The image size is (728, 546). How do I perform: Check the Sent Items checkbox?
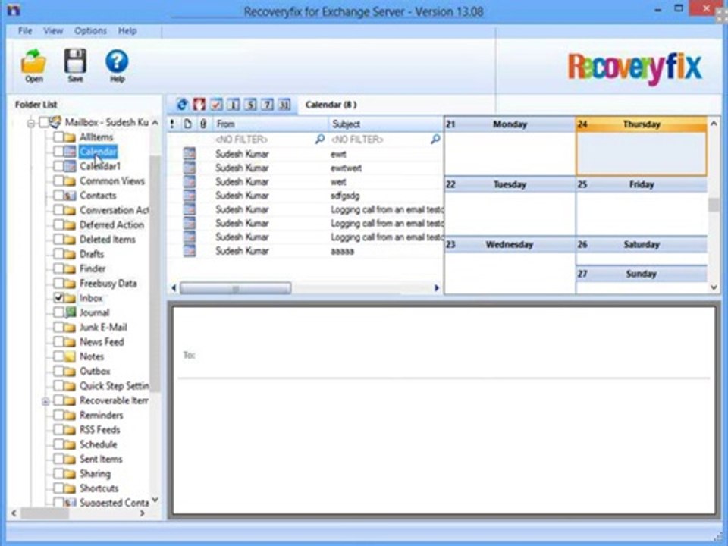tap(58, 460)
